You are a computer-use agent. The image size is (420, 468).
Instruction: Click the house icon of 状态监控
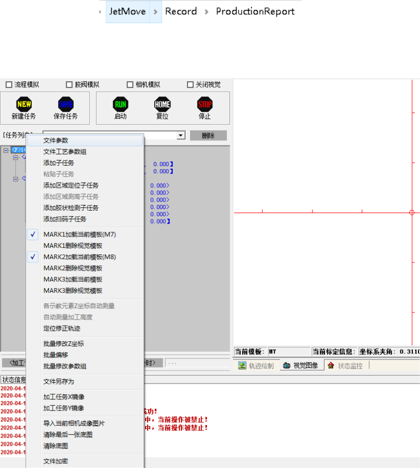point(331,366)
